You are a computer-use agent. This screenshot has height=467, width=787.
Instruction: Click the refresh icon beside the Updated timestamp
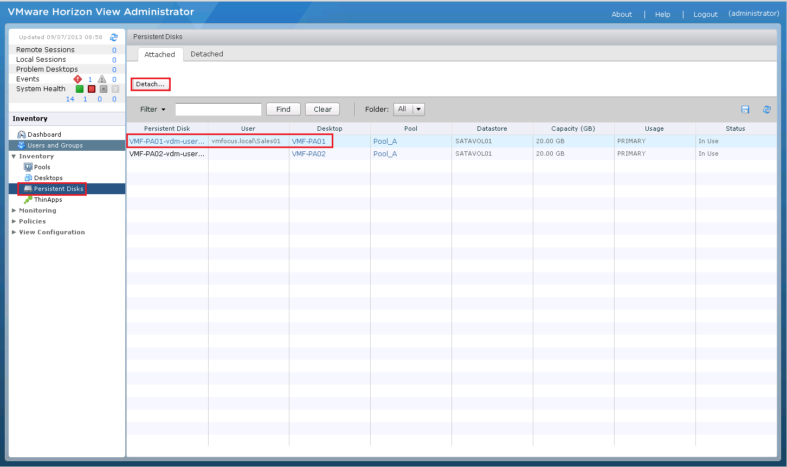[114, 37]
